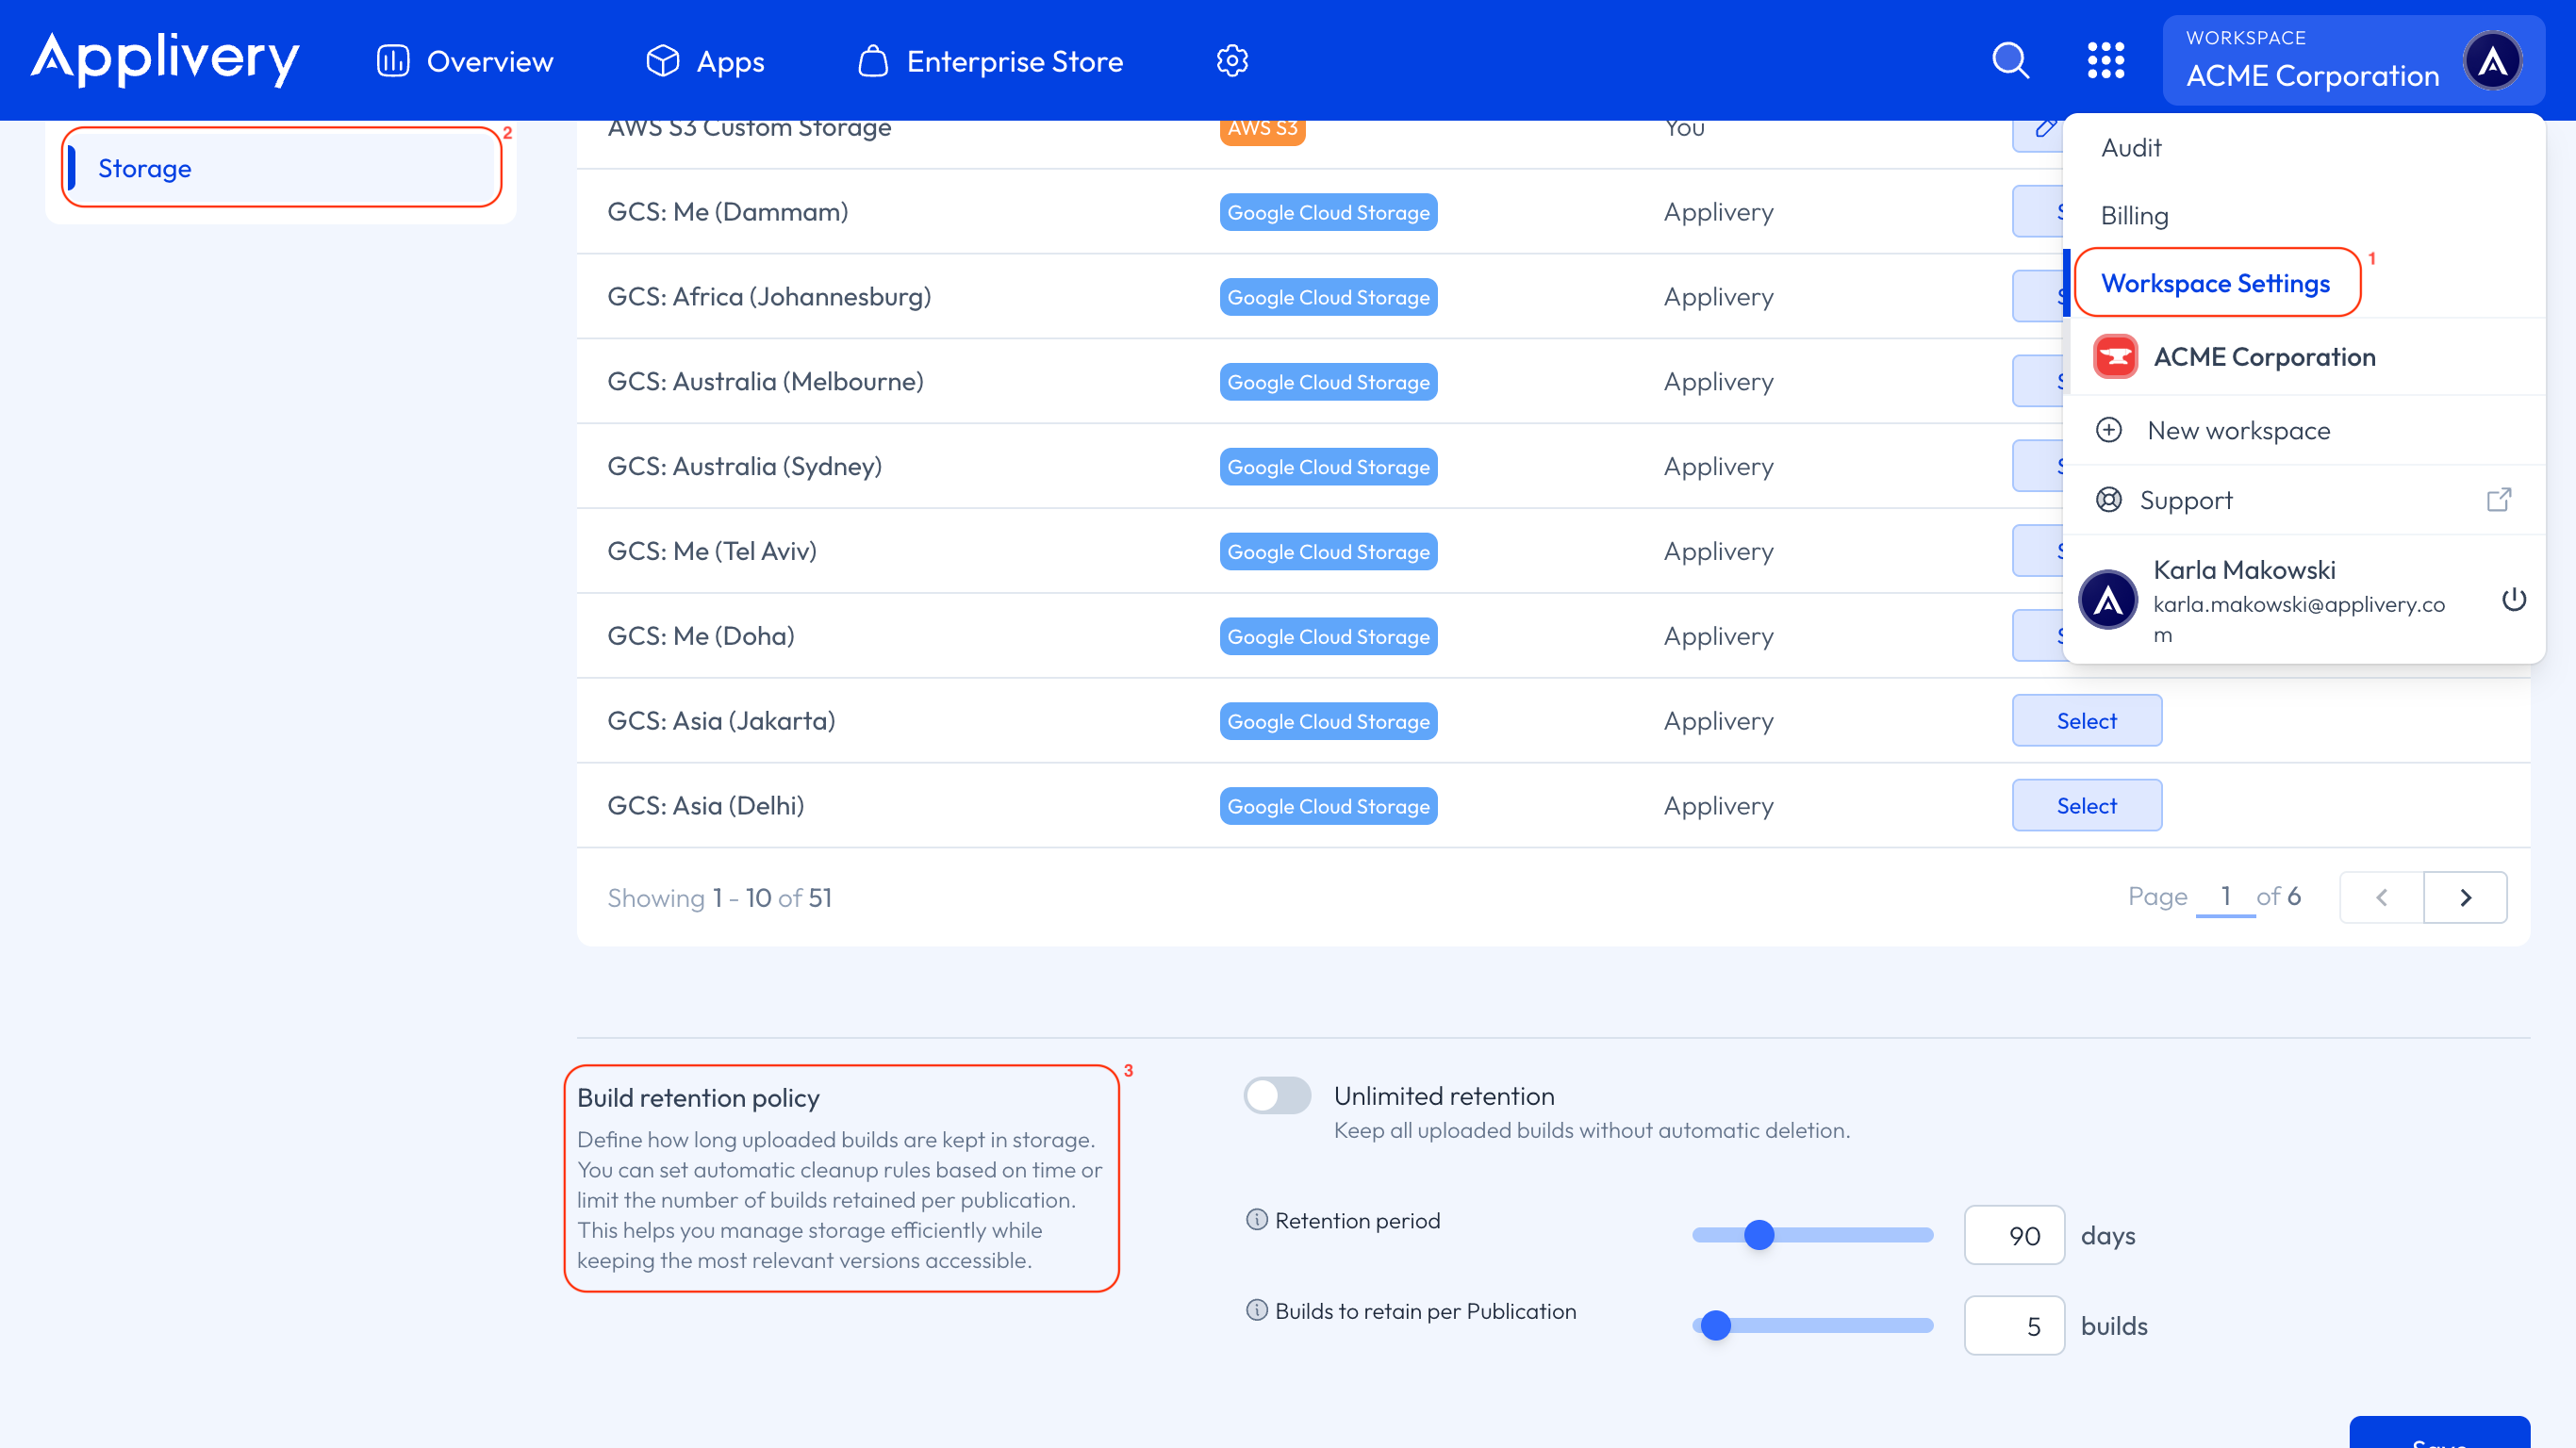Open the search magnifier icon

point(2010,61)
